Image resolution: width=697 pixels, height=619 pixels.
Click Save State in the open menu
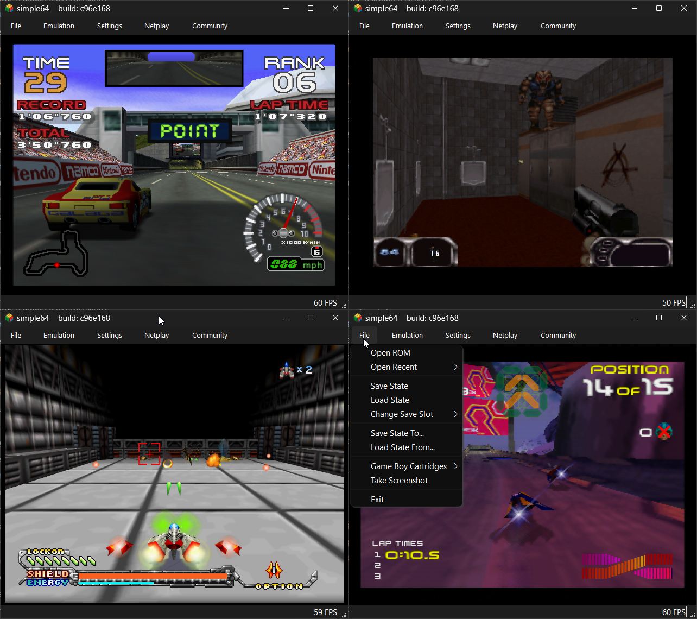389,386
